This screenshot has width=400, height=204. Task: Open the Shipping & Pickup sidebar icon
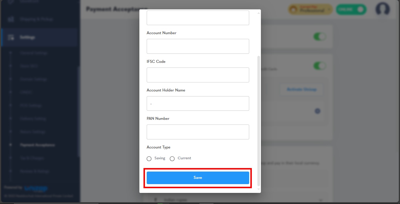pyautogui.click(x=11, y=19)
